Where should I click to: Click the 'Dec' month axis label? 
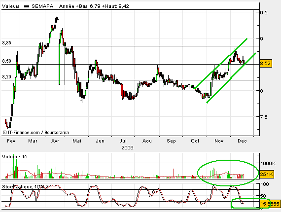(242, 141)
